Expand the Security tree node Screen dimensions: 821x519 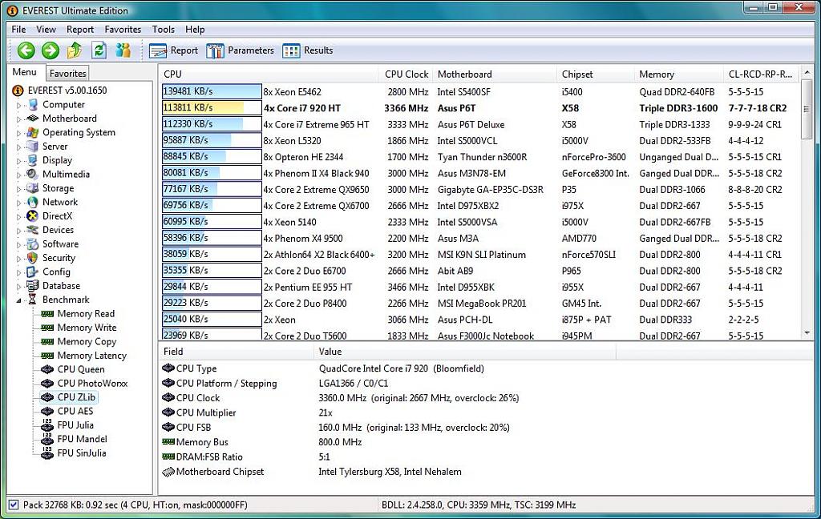(x=19, y=259)
